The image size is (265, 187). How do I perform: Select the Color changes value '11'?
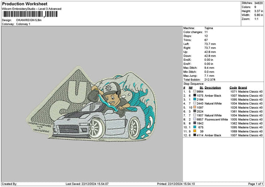(x=206, y=32)
